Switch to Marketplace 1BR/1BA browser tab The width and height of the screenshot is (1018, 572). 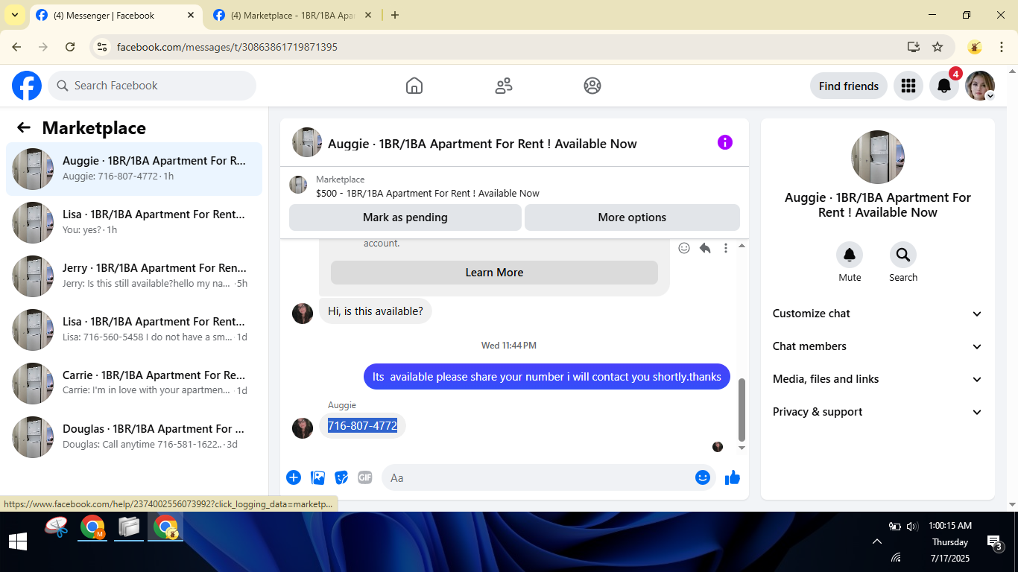[x=294, y=15]
